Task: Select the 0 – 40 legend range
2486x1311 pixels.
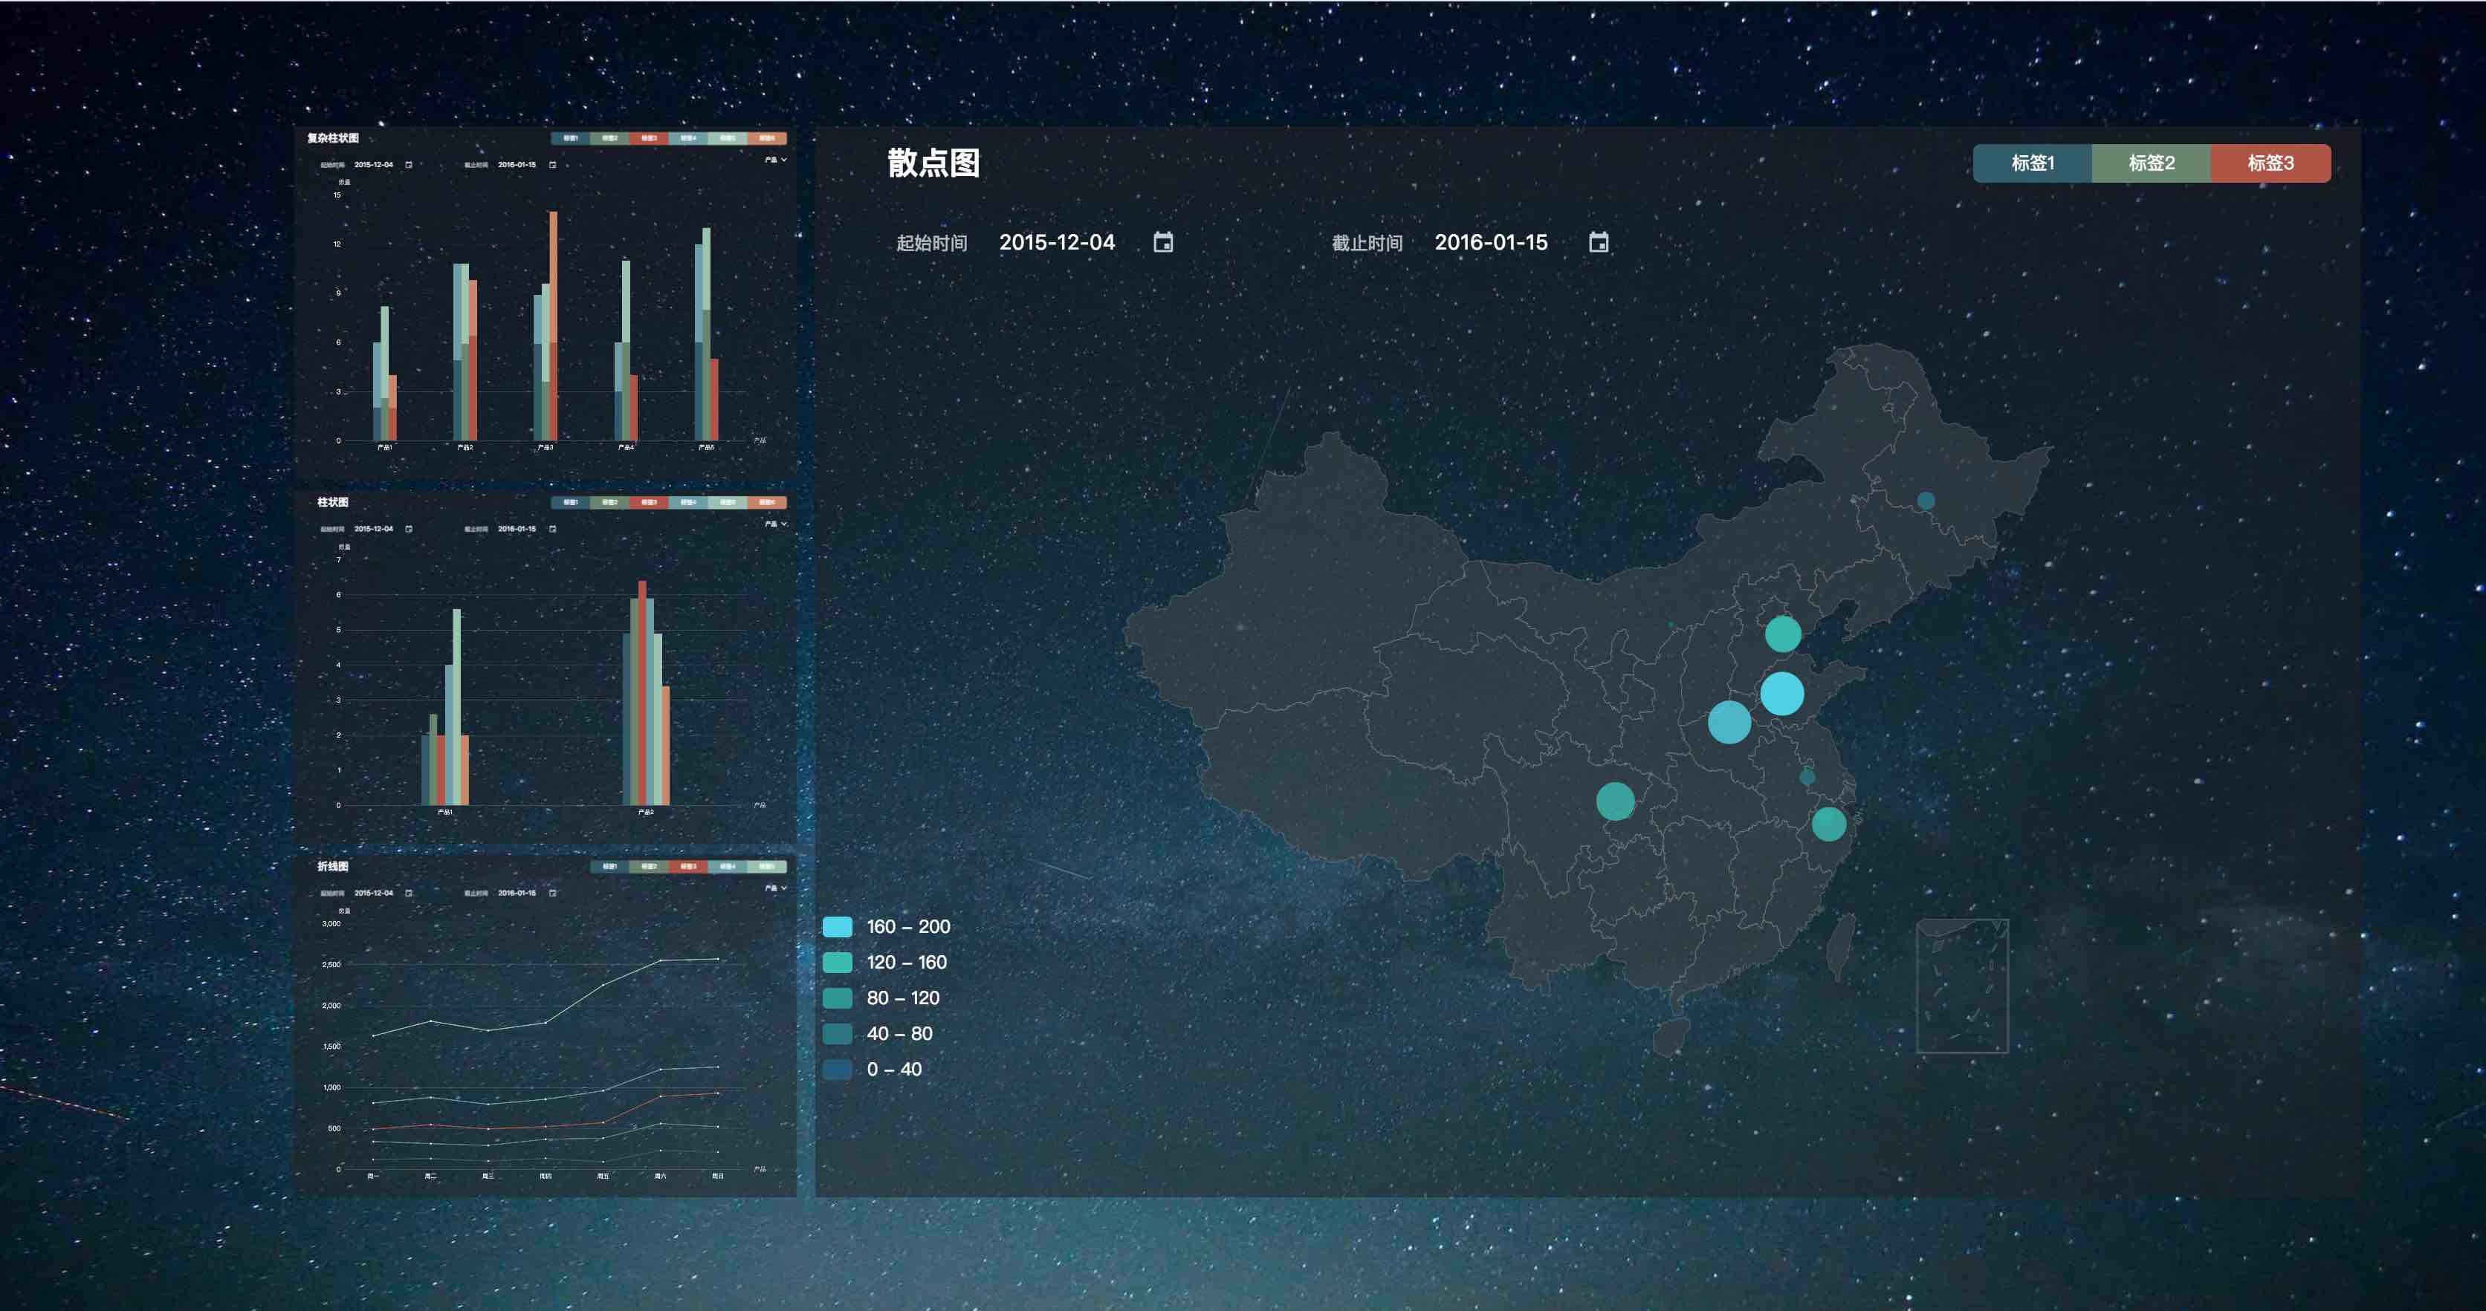Action: [x=873, y=1070]
